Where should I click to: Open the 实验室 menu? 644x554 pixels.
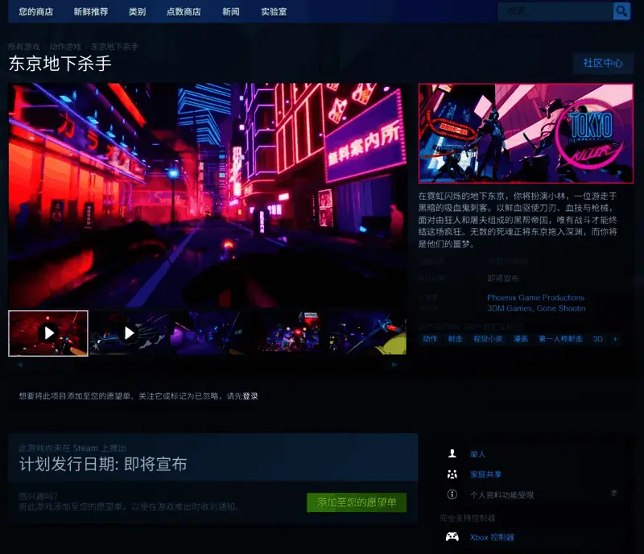coord(273,11)
